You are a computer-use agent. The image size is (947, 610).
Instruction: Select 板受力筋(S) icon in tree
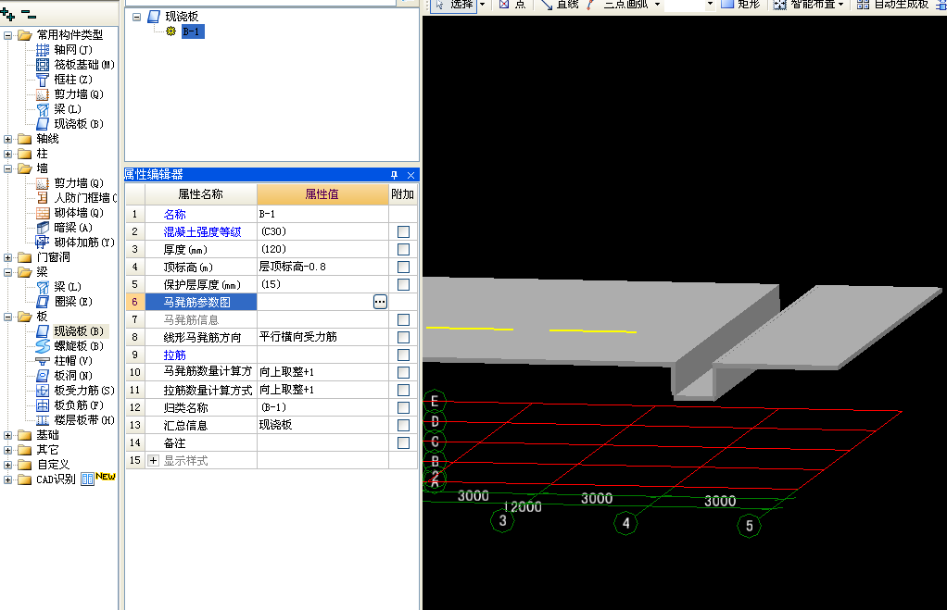[x=43, y=391]
